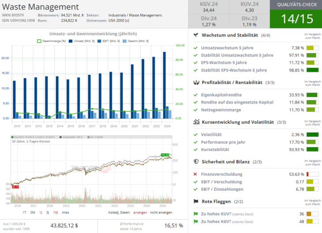Click the Finanzverschuldung label
Image resolution: width=322 pixels, height=233 pixels.
(221, 174)
